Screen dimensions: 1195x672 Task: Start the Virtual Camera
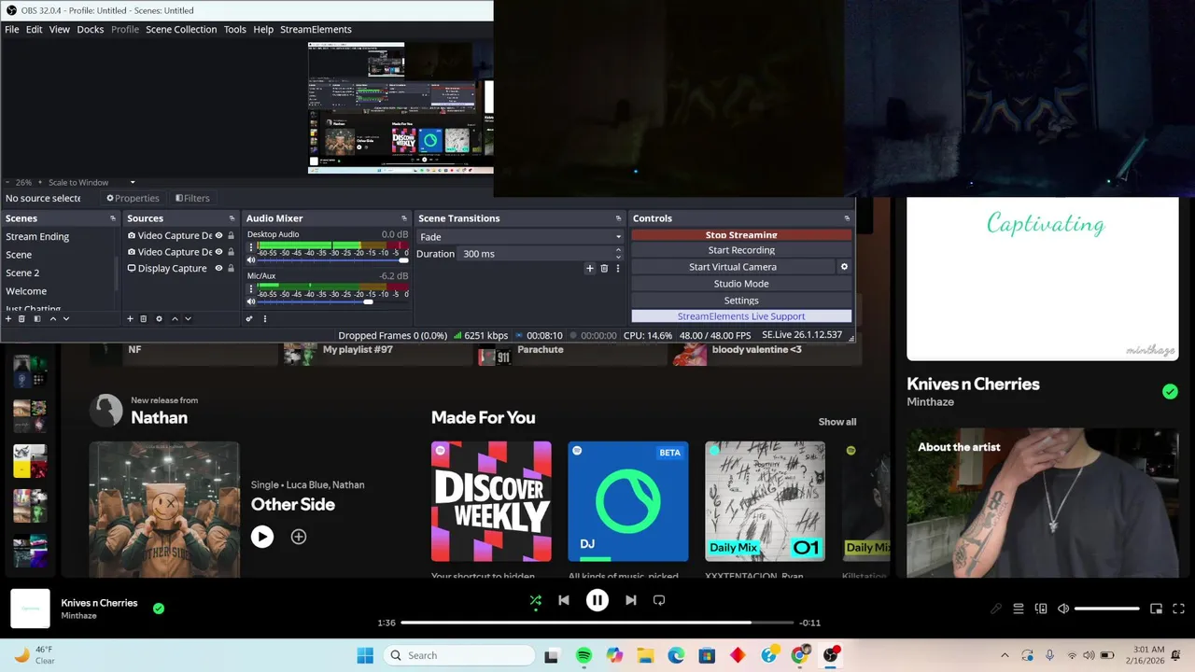point(733,267)
